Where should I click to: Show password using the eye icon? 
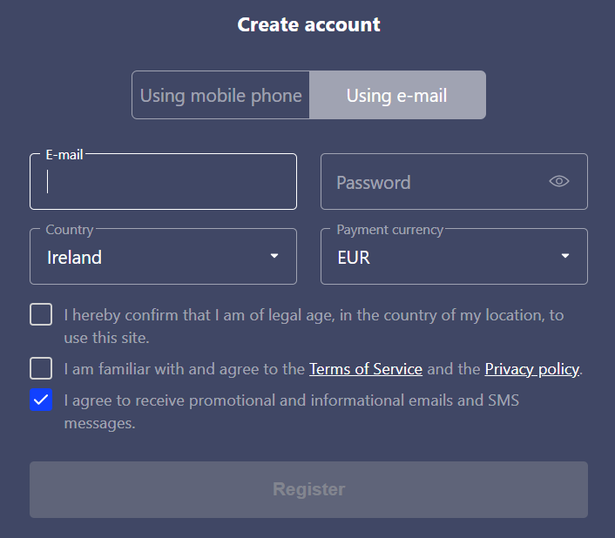558,181
